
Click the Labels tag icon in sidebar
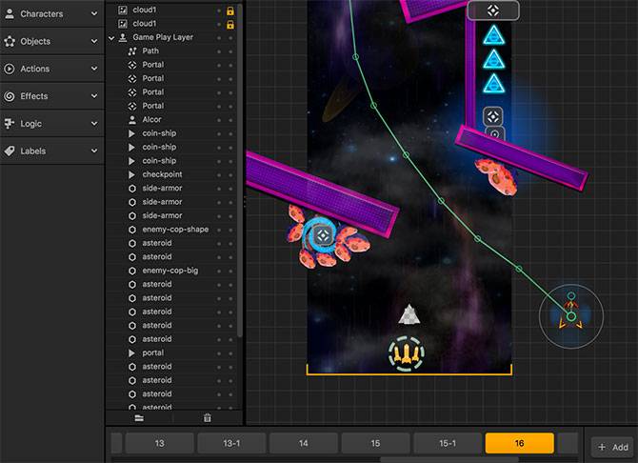tap(10, 151)
